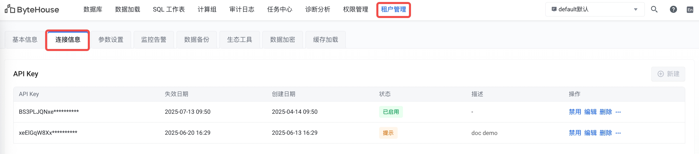Edit the doc demo API key
This screenshot has height=154, width=699.
pyautogui.click(x=590, y=133)
